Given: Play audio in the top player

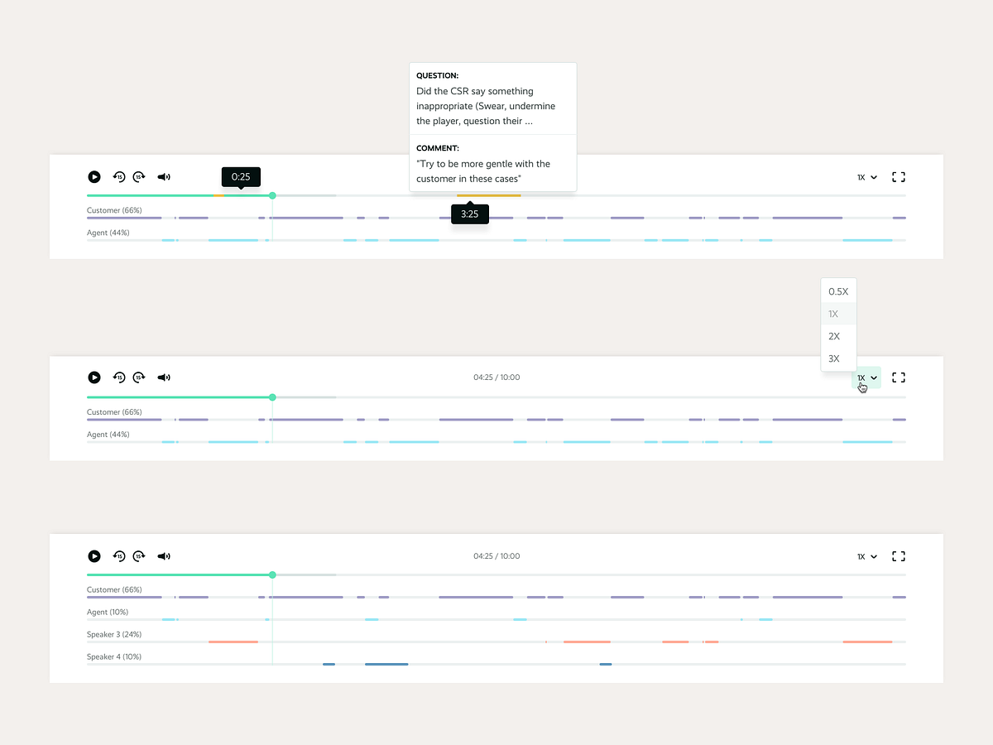Looking at the screenshot, I should tap(94, 177).
